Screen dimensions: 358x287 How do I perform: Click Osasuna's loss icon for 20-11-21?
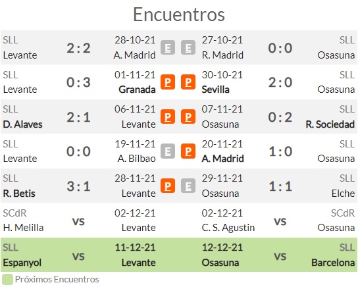pyautogui.click(x=188, y=151)
